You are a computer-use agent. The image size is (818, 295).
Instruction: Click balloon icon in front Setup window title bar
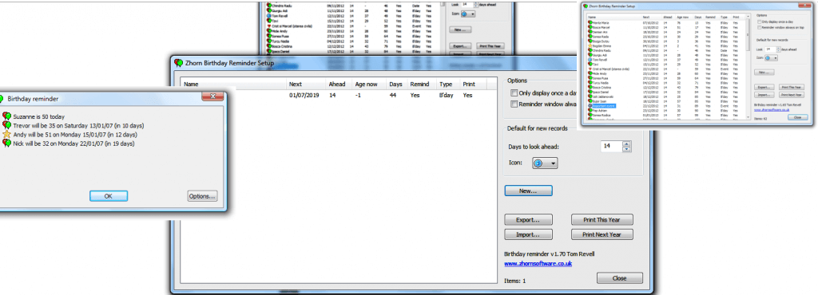[178, 63]
